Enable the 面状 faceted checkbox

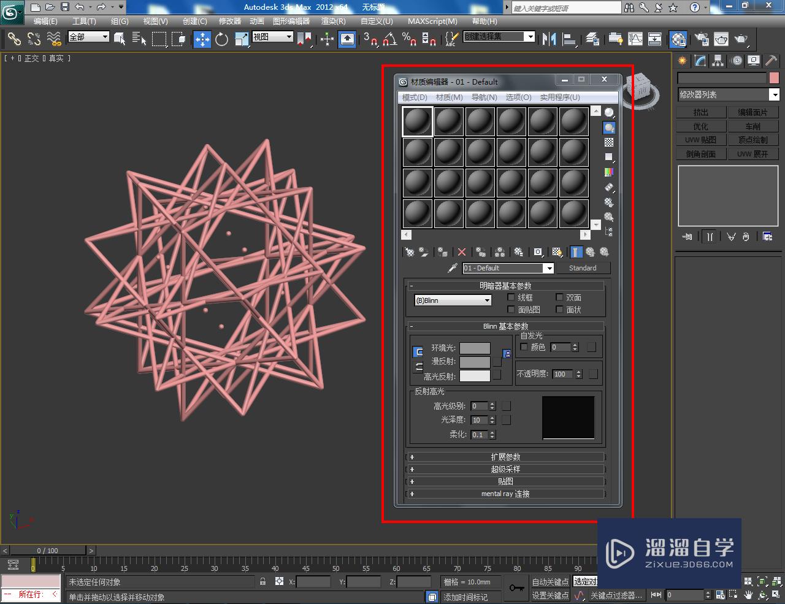click(x=559, y=310)
